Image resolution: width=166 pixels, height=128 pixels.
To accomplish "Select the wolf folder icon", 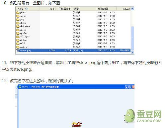I will tap(18, 44).
